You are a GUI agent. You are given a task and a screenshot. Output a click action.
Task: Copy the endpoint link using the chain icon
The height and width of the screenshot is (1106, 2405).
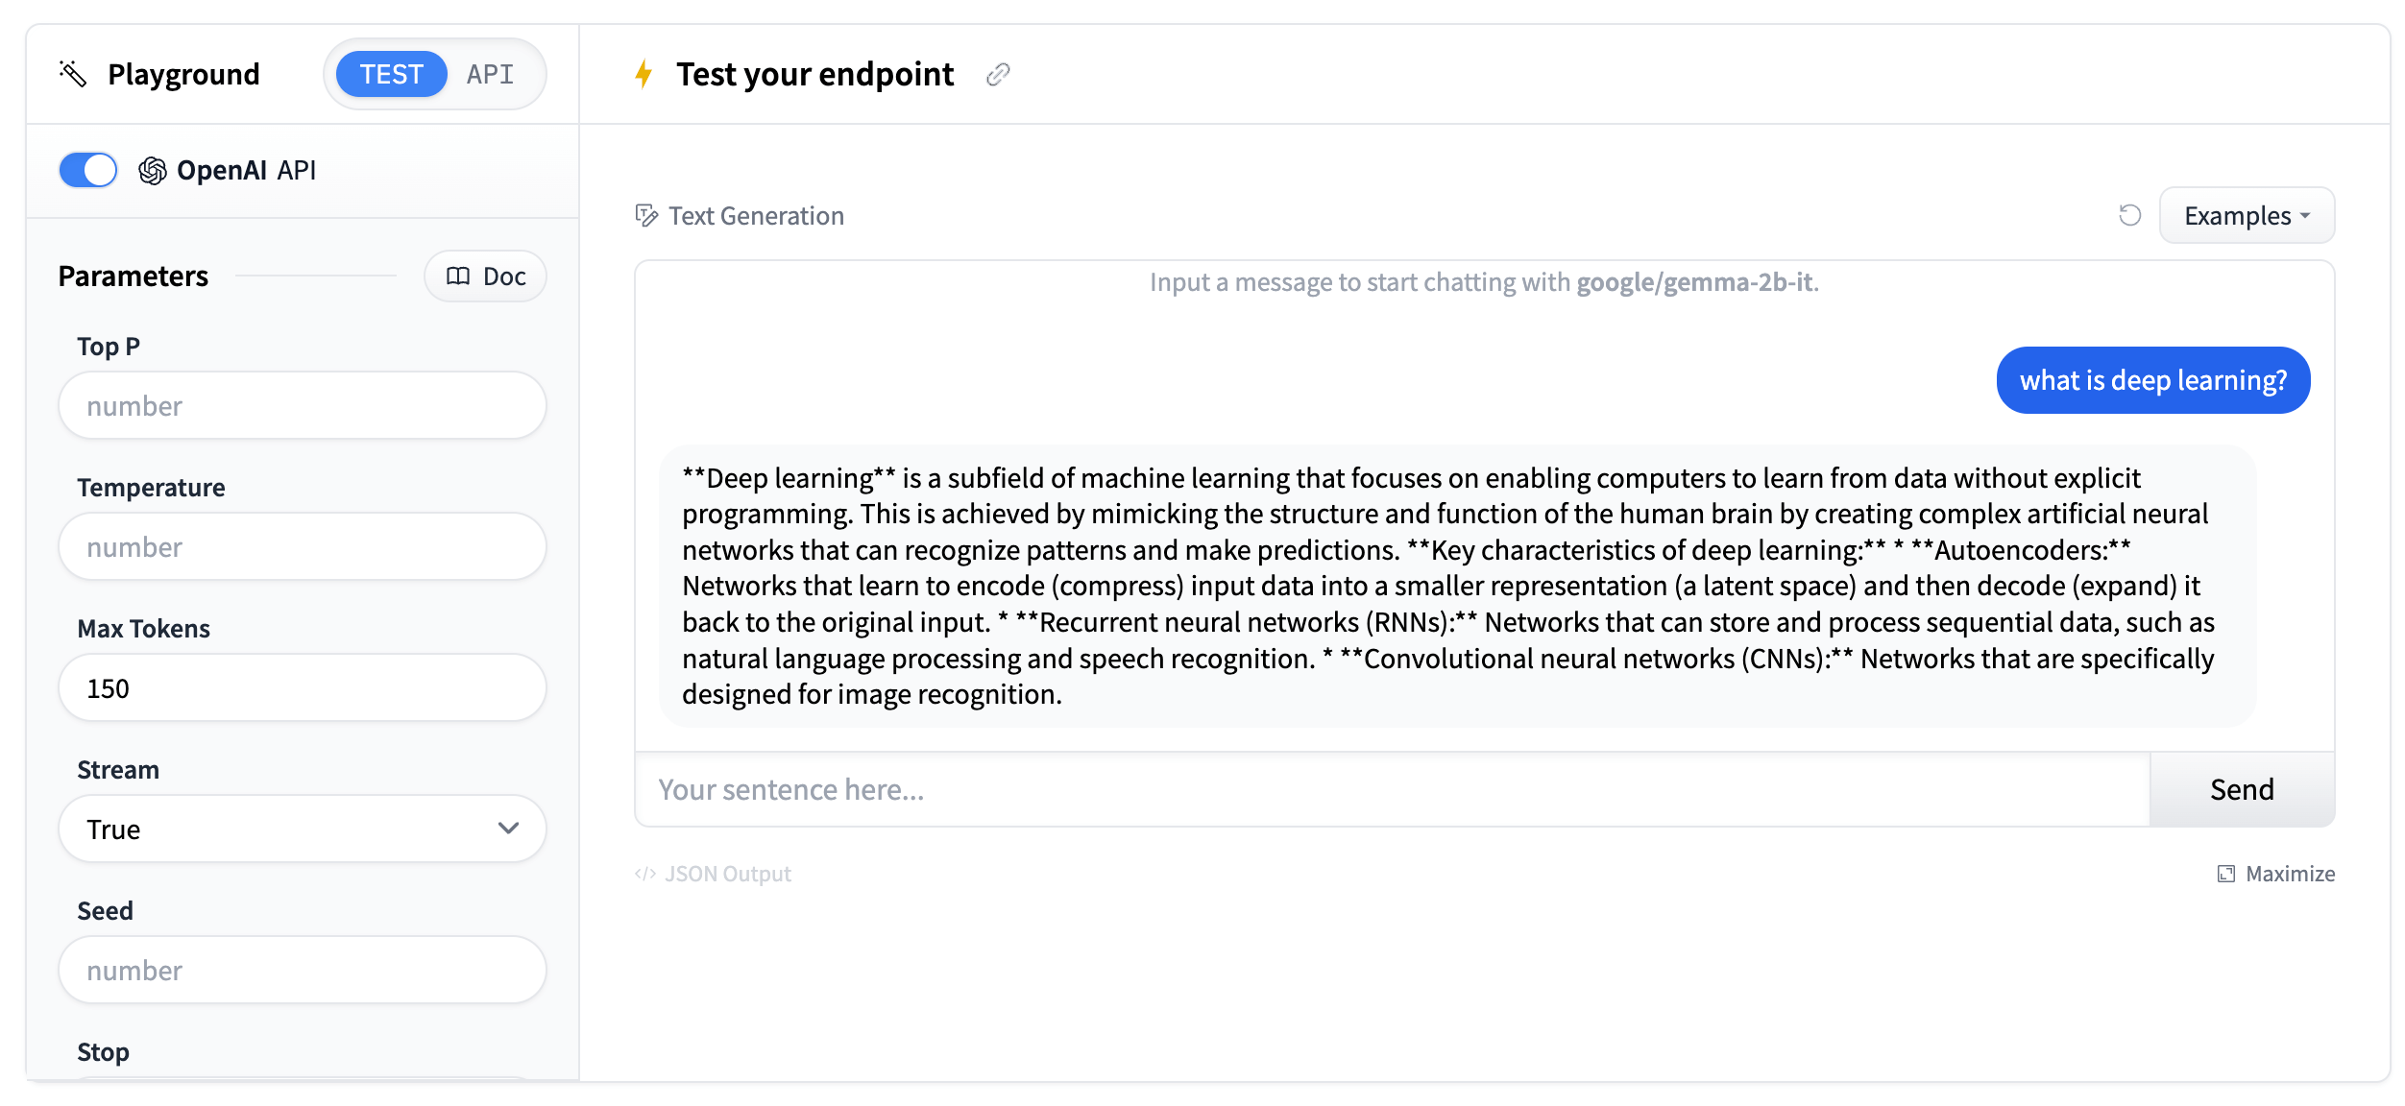click(x=998, y=75)
